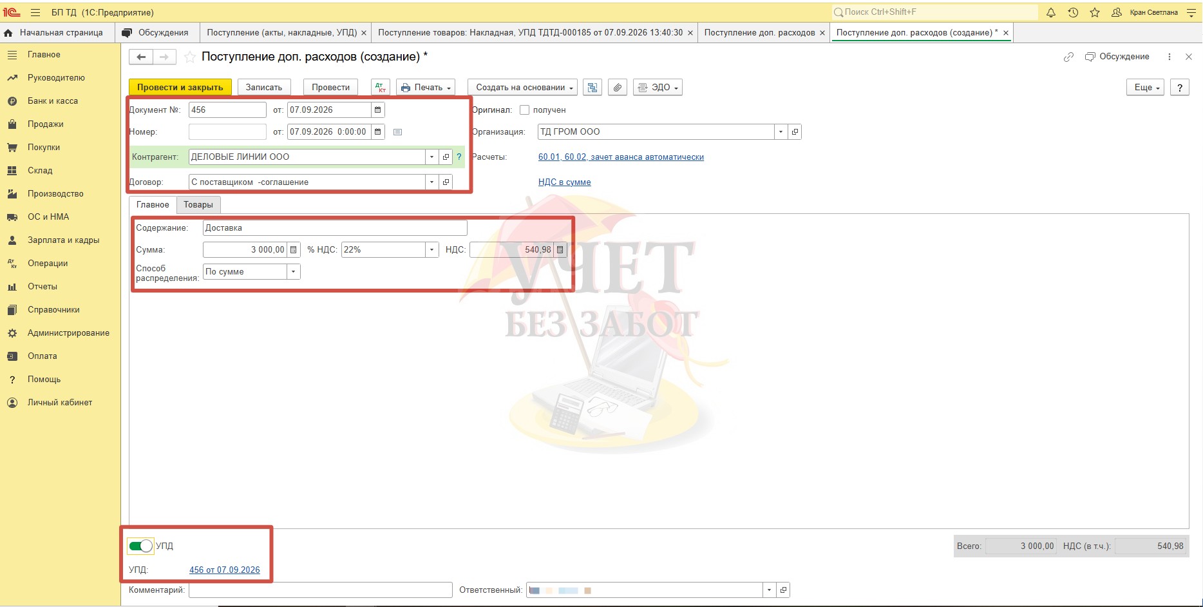Open the ЭДО dropdown menu
Screen dimensions: 1203x607
click(658, 87)
